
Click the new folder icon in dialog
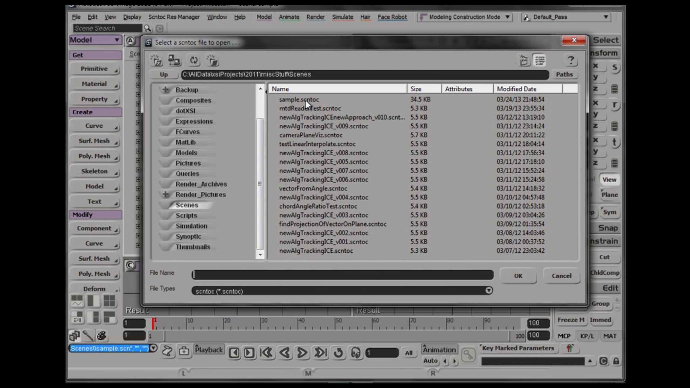click(212, 61)
